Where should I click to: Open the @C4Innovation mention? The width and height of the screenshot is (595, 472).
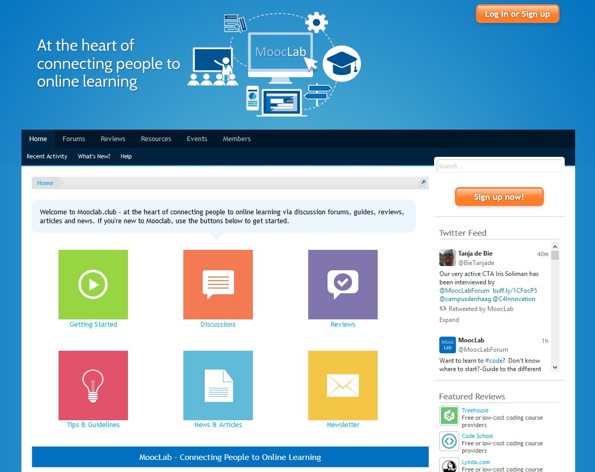pyautogui.click(x=514, y=299)
